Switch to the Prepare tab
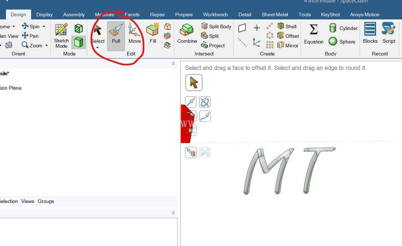Image resolution: width=402 pixels, height=246 pixels. click(x=184, y=14)
